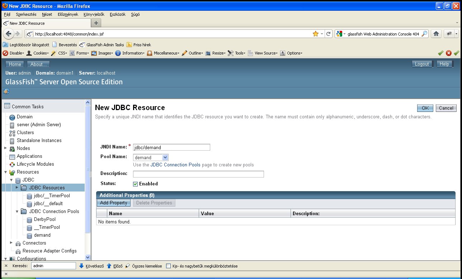
Task: Open the Szerkesztés menu
Action: click(26, 14)
